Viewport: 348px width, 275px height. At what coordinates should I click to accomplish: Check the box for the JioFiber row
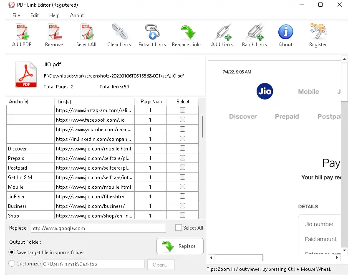(182, 196)
